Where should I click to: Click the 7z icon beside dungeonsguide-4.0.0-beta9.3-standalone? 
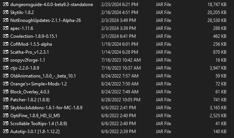click(x=6, y=4)
